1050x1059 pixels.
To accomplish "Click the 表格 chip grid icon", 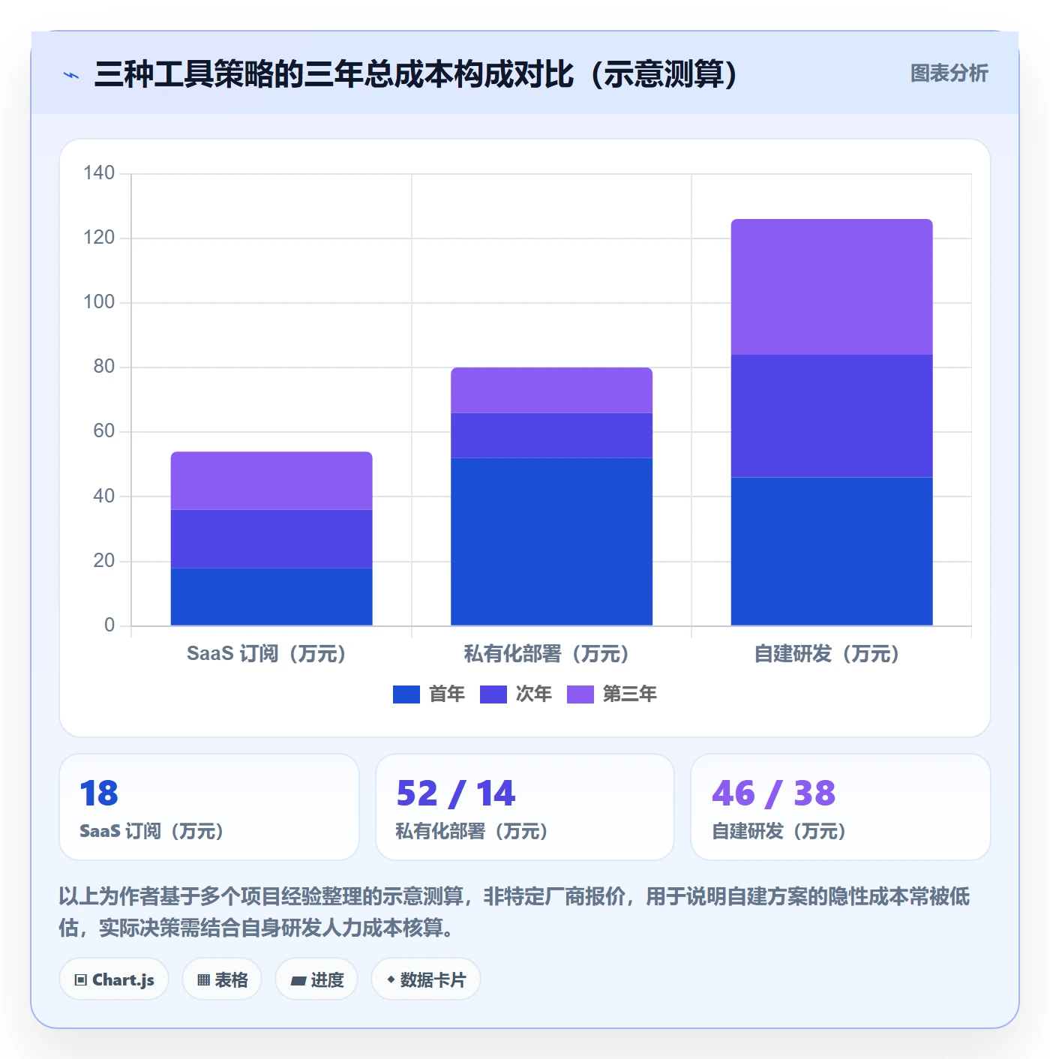I will click(203, 980).
